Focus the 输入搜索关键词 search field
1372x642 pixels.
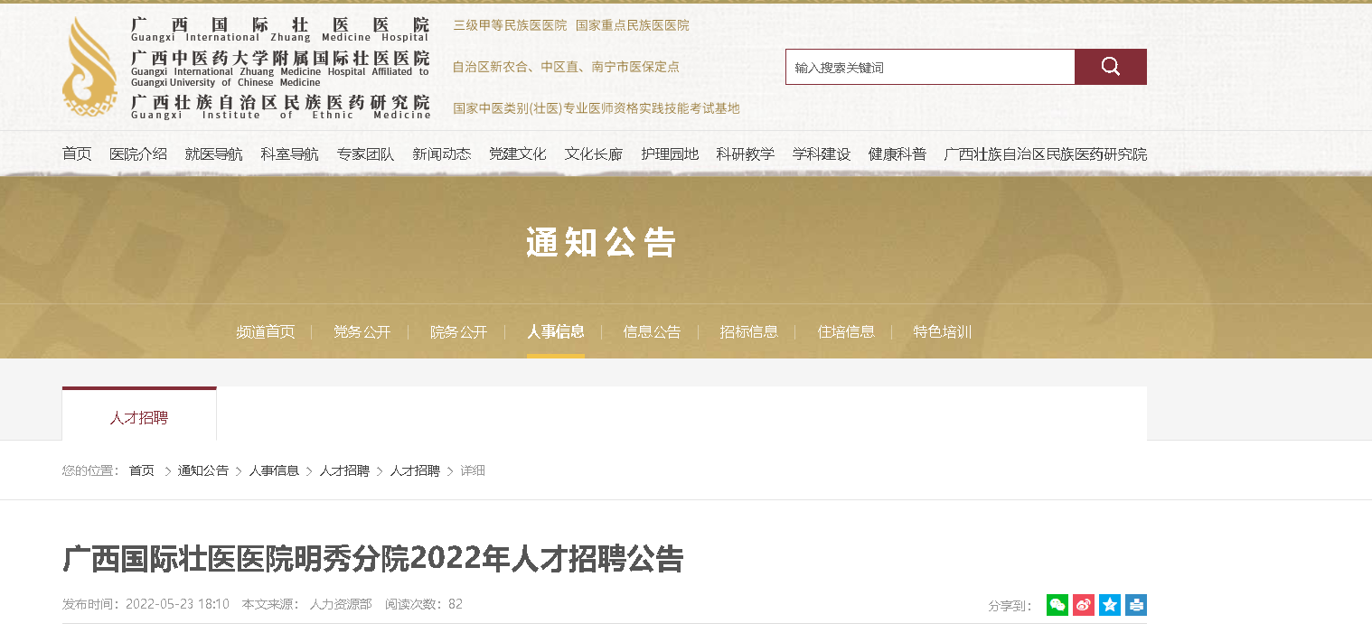(x=930, y=67)
